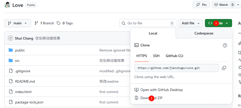Click Open with GitHub Desktop

click(161, 90)
